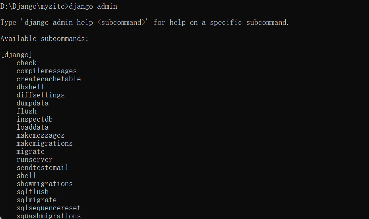369x219 pixels.
Task: Click the 'compilemessages' subcommand line
Action: pyautogui.click(x=47, y=71)
